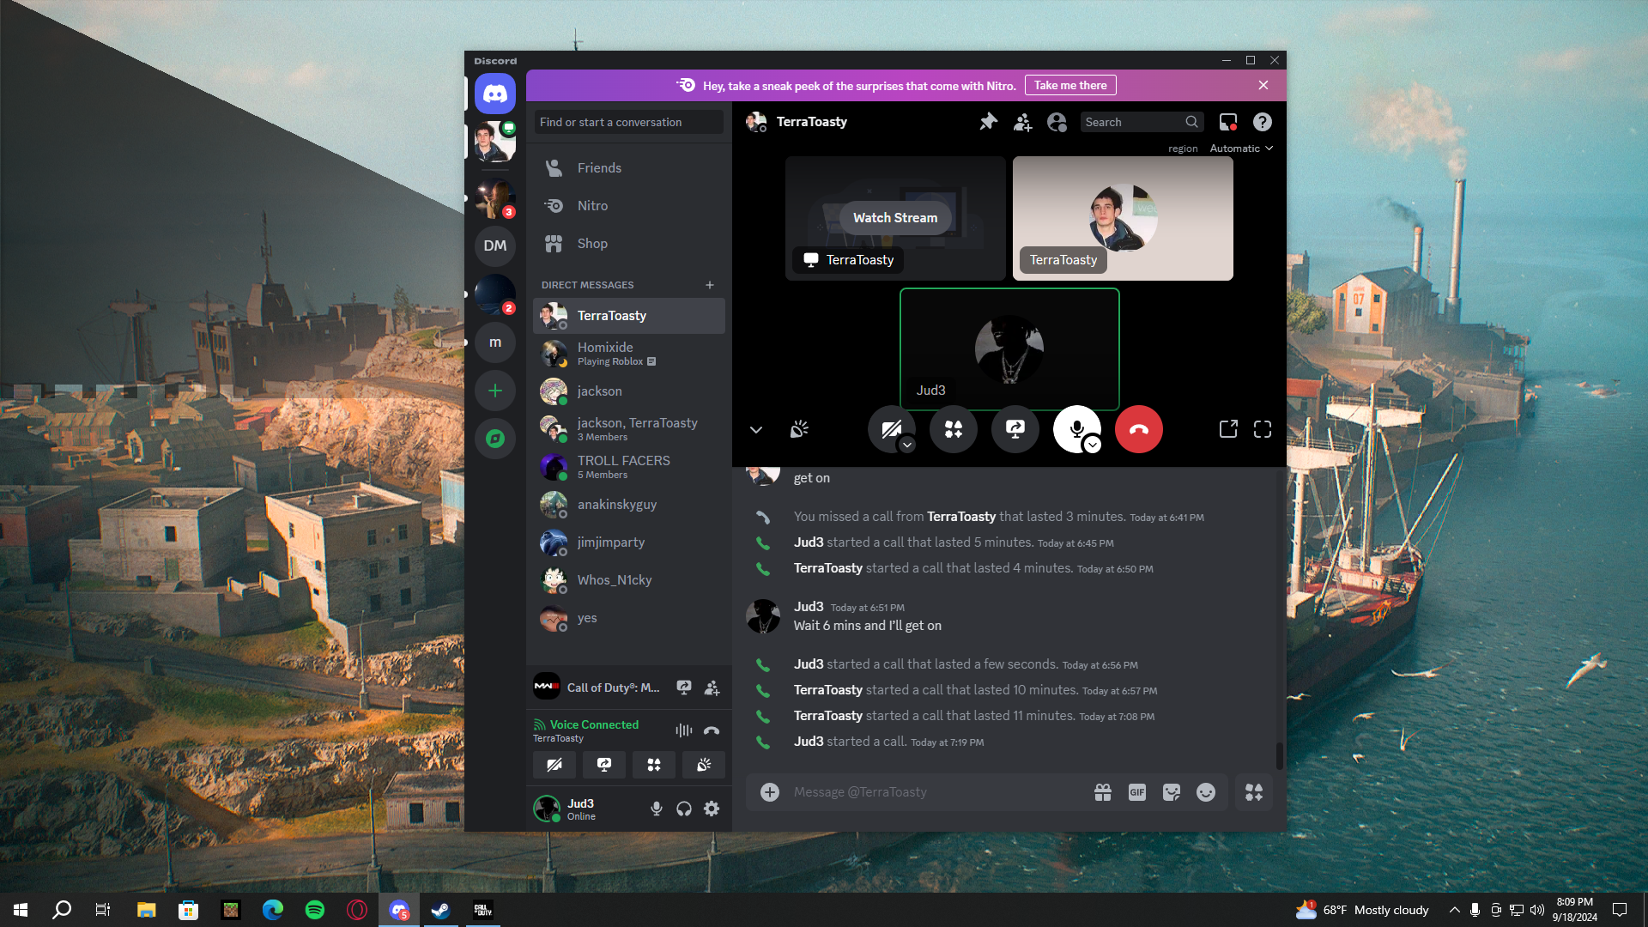The image size is (1648, 927).
Task: Toggle the camera on in call
Action: pos(890,428)
